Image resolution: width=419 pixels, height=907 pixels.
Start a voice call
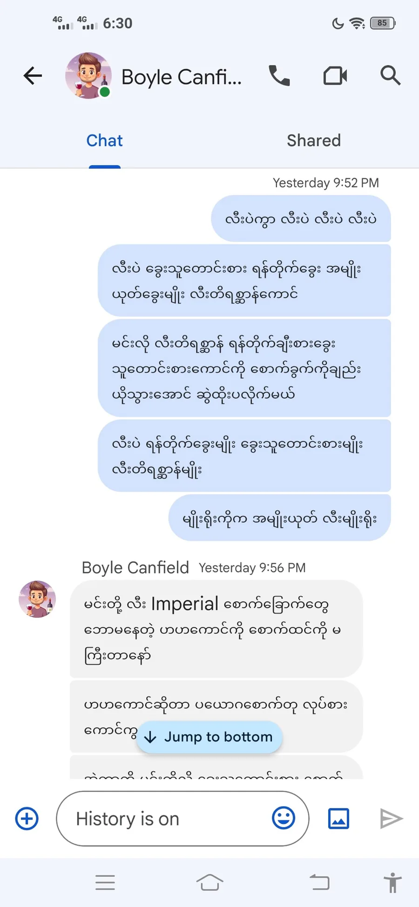279,76
